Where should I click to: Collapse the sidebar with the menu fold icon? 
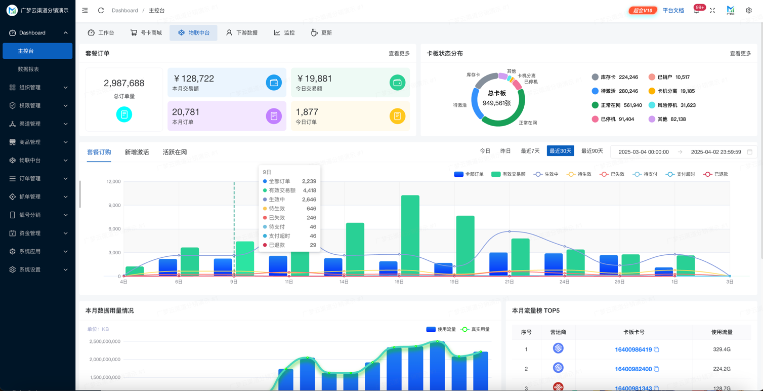point(85,10)
